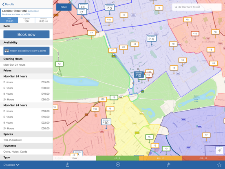This screenshot has width=225, height=169.
Task: Select the red £15 map marker
Action: [148, 75]
